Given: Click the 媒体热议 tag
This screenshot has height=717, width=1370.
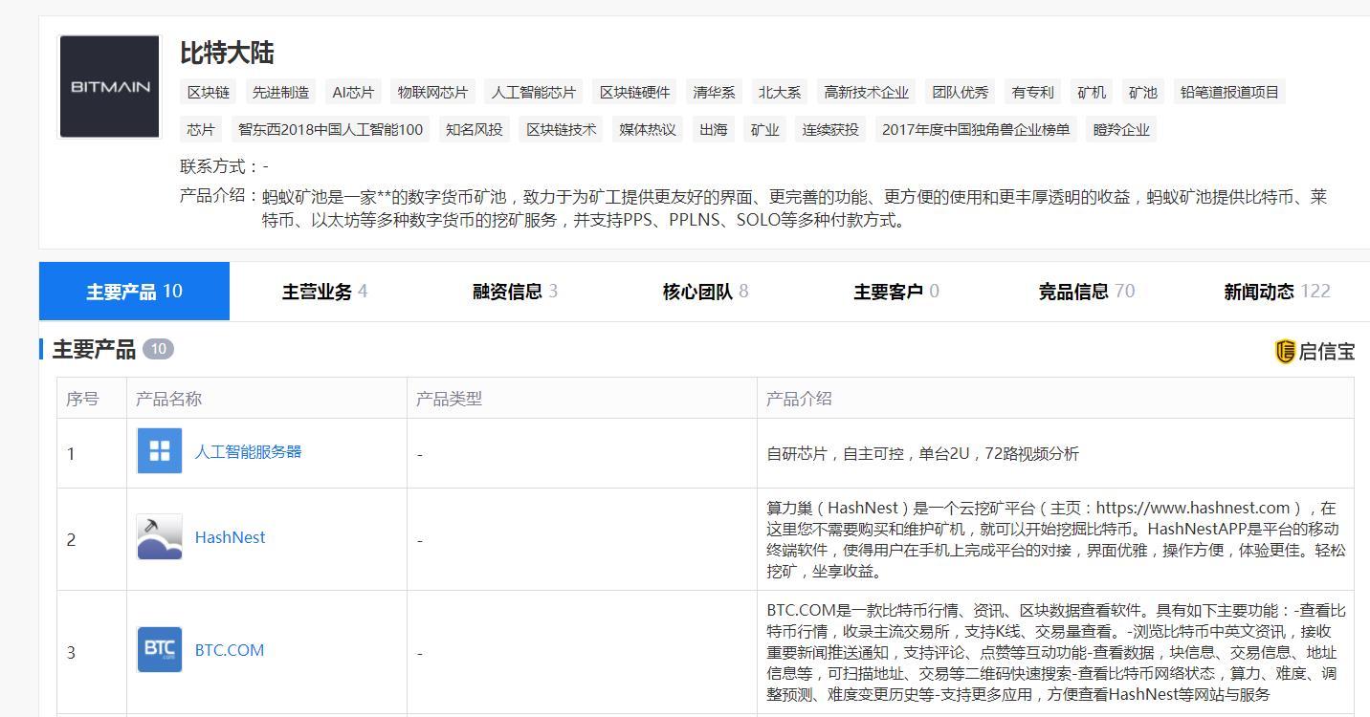Looking at the screenshot, I should (648, 129).
